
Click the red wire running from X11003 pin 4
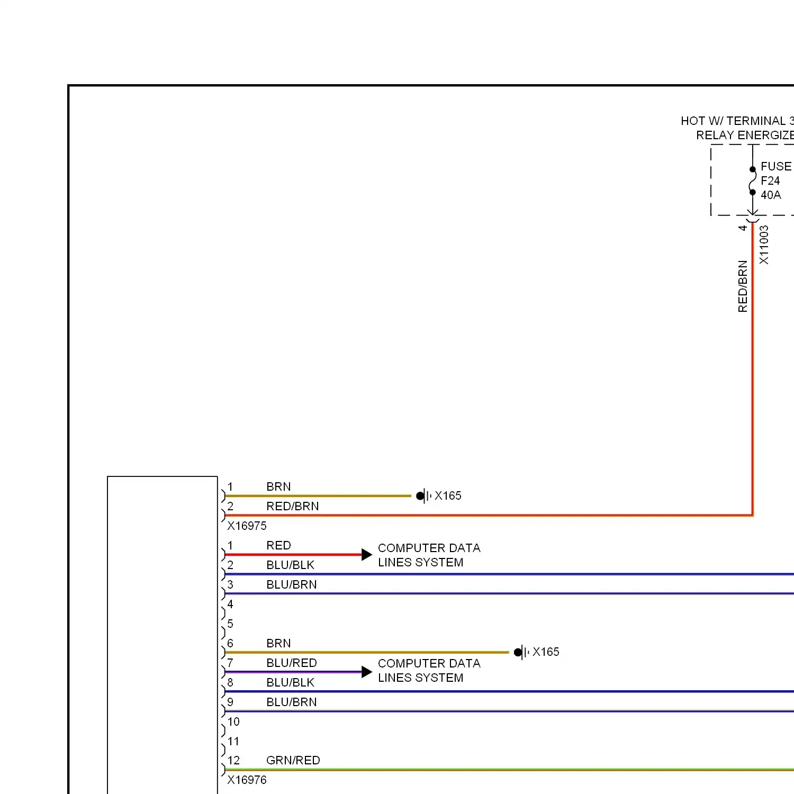coord(752,368)
